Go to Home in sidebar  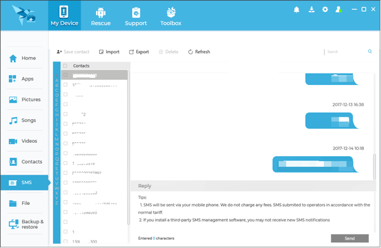point(25,58)
